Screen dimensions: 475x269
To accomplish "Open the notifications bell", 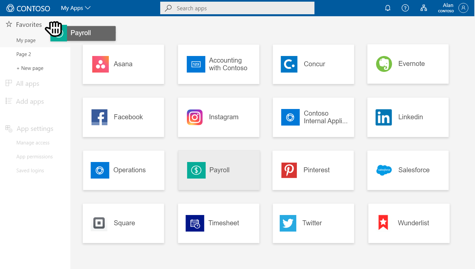I will pos(388,8).
